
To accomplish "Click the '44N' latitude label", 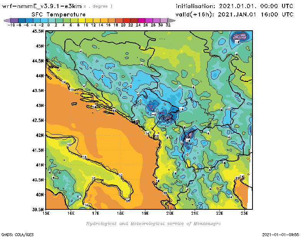I will pos(40,76).
